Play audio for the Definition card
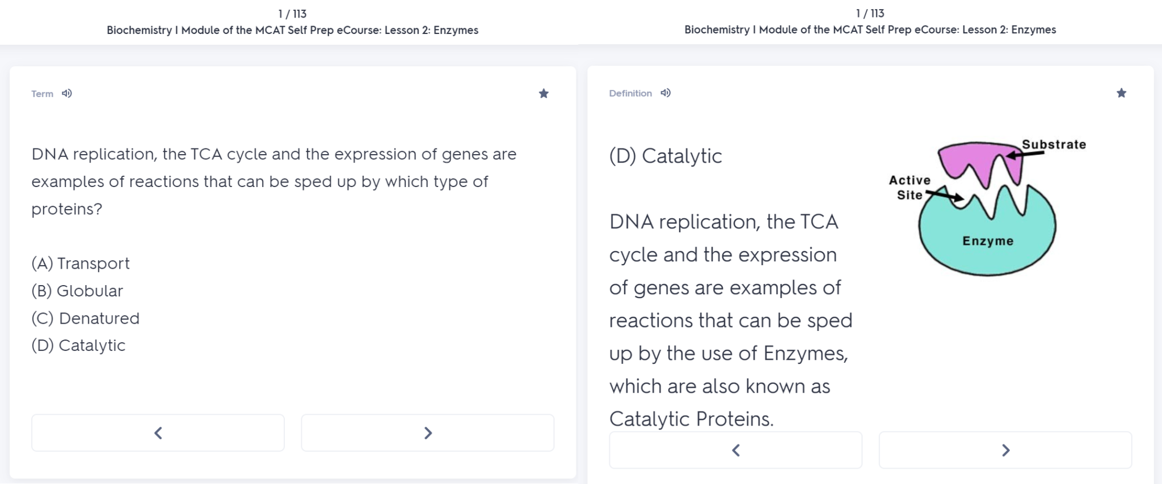 pos(666,93)
